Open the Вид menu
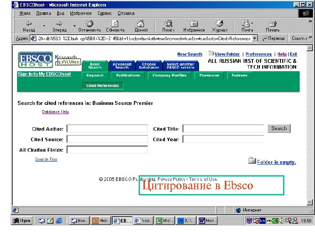 click(60, 13)
